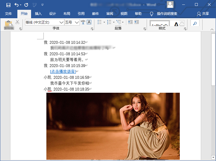Open the Find magnifier button
This screenshot has height=161, width=216.
pyautogui.click(x=195, y=23)
